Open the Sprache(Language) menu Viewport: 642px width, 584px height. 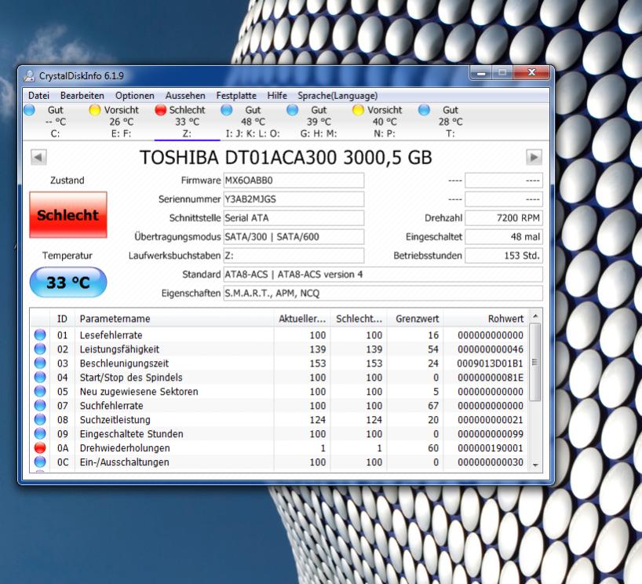337,96
